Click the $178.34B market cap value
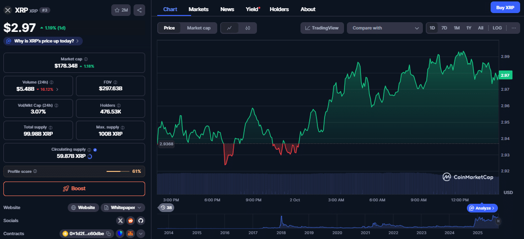 click(x=66, y=66)
